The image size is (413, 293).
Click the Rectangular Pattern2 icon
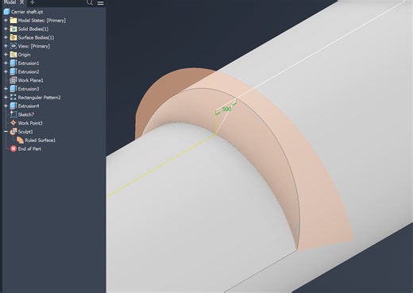click(x=14, y=97)
